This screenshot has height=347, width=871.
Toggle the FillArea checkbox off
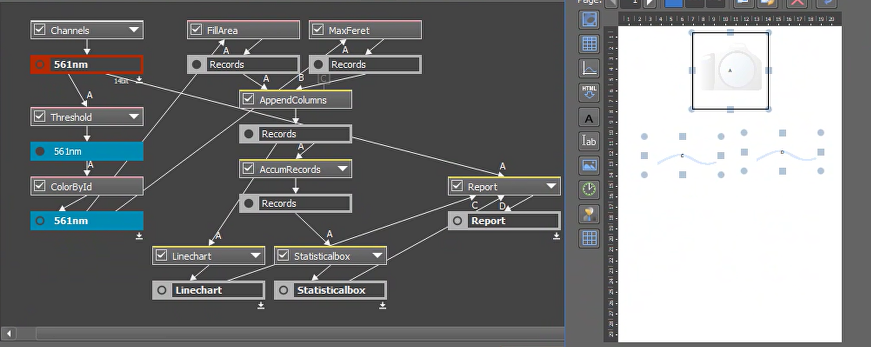point(196,29)
